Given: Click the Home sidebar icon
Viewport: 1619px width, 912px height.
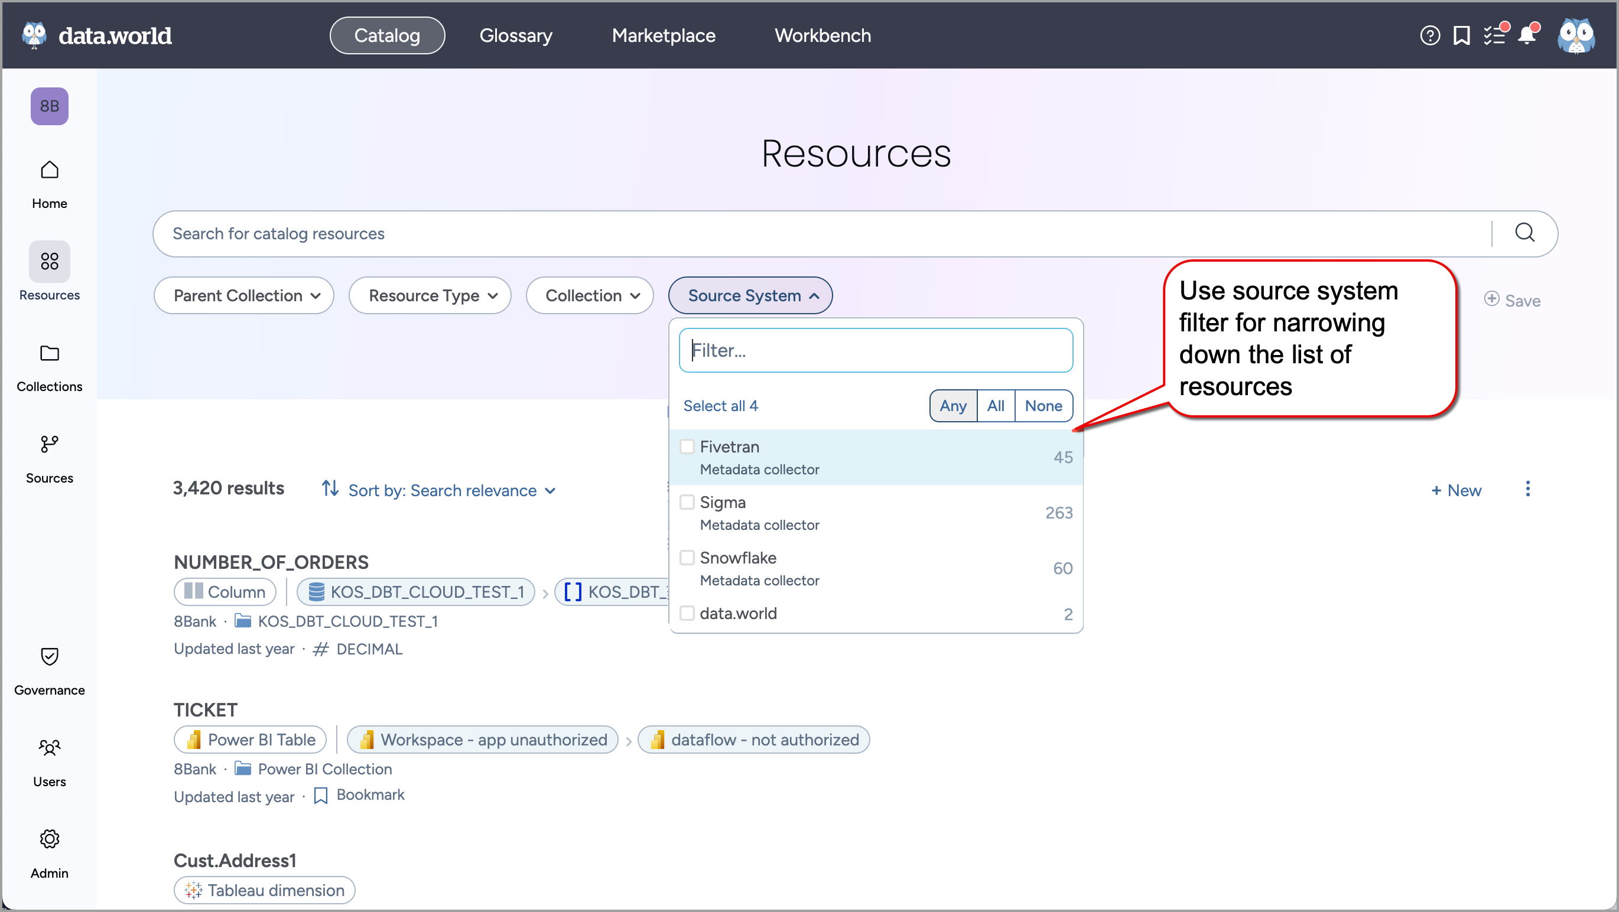Looking at the screenshot, I should tap(49, 170).
